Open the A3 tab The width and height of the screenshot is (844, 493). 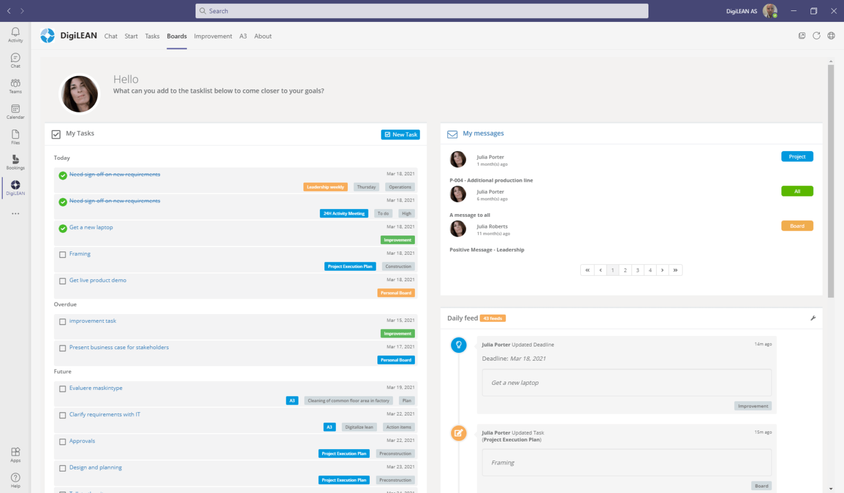[x=243, y=36]
